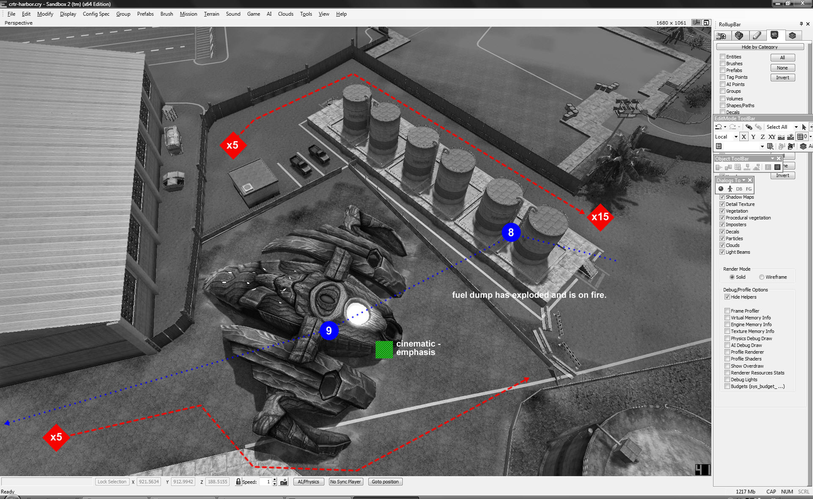Click the object layers icon in EditMode ToolBar
Image resolution: width=813 pixels, height=499 pixels.
pyautogui.click(x=803, y=146)
